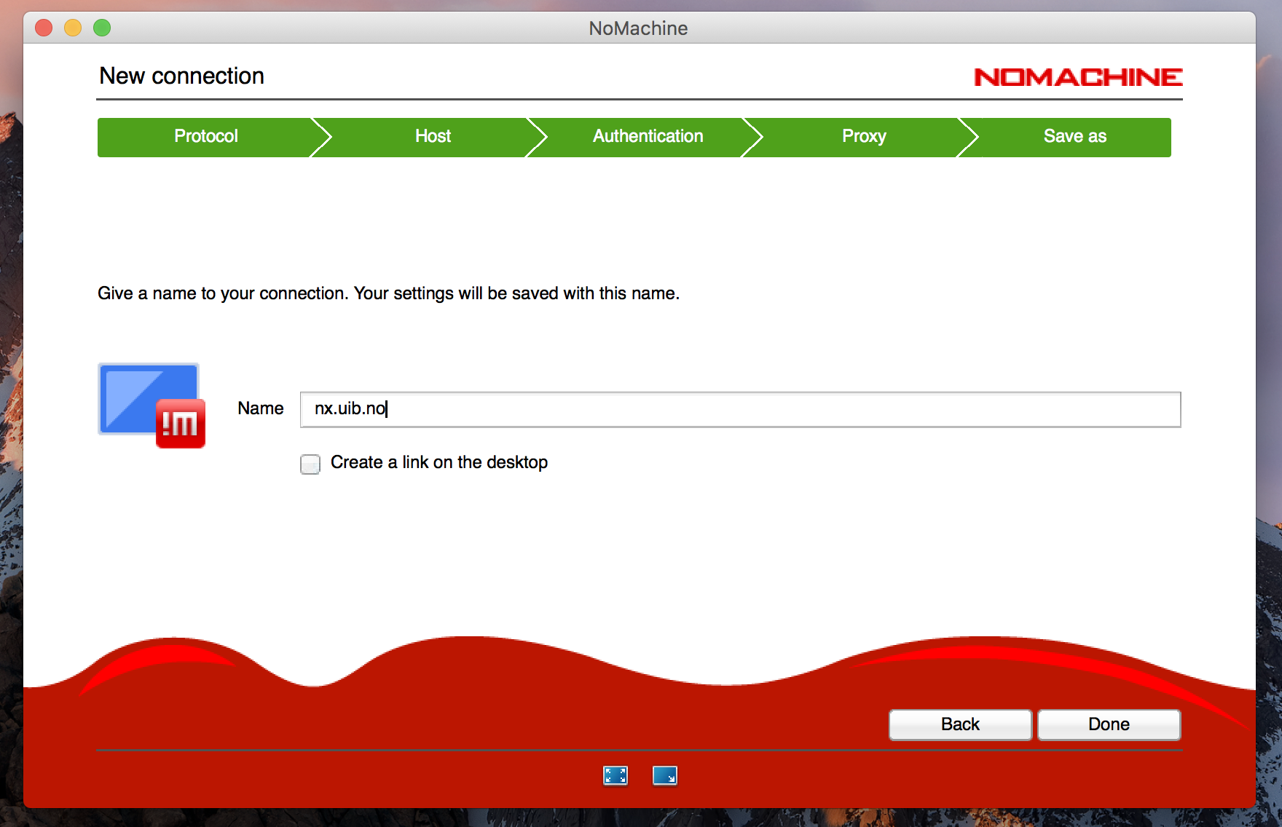The width and height of the screenshot is (1282, 827).
Task: Click the 'NoMachine' window title bar
Action: pyautogui.click(x=638, y=28)
